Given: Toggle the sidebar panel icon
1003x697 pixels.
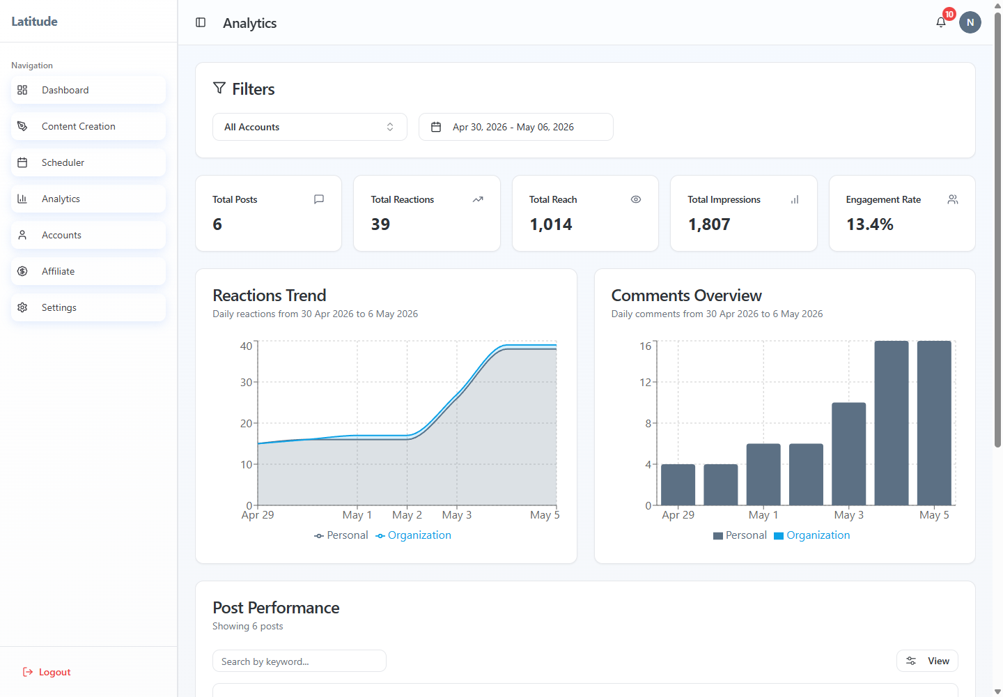Looking at the screenshot, I should pyautogui.click(x=201, y=22).
